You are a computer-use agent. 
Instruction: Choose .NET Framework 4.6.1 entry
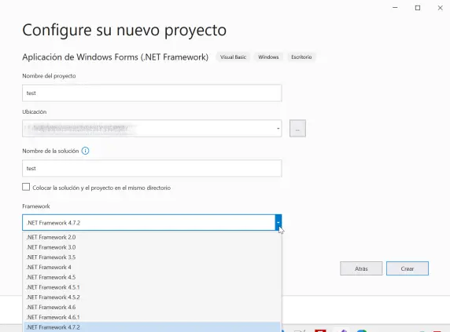click(x=152, y=317)
